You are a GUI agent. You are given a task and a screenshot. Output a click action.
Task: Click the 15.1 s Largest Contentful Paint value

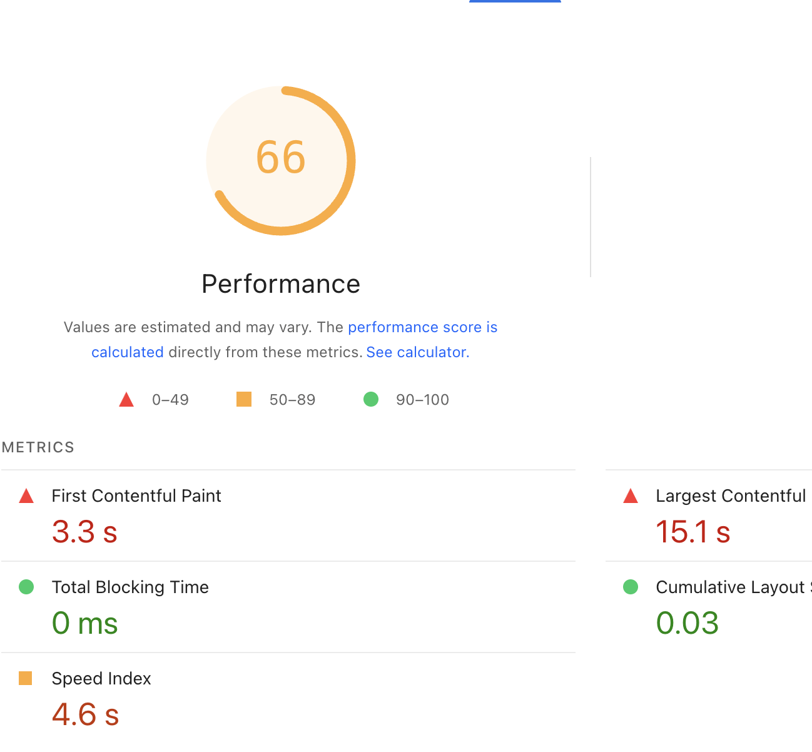click(x=693, y=532)
